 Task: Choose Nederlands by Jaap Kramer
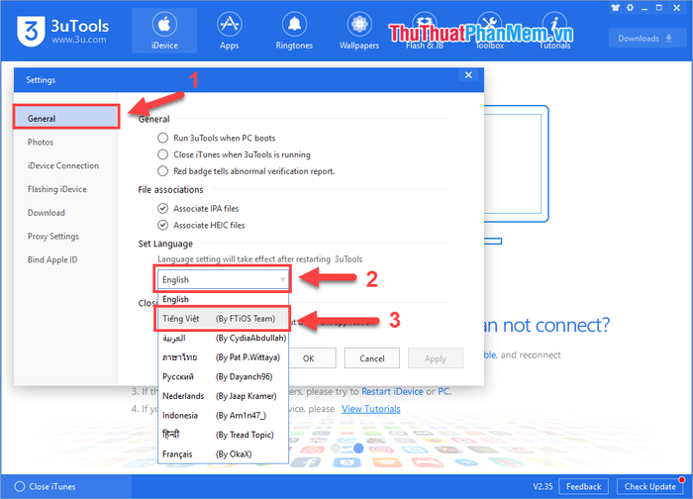coord(223,396)
